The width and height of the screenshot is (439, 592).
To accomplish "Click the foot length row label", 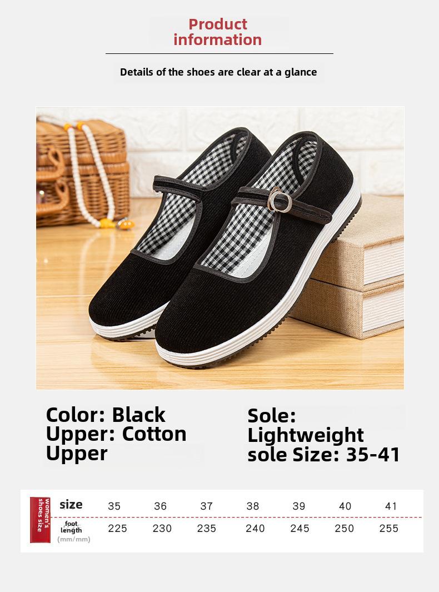I will point(71,527).
